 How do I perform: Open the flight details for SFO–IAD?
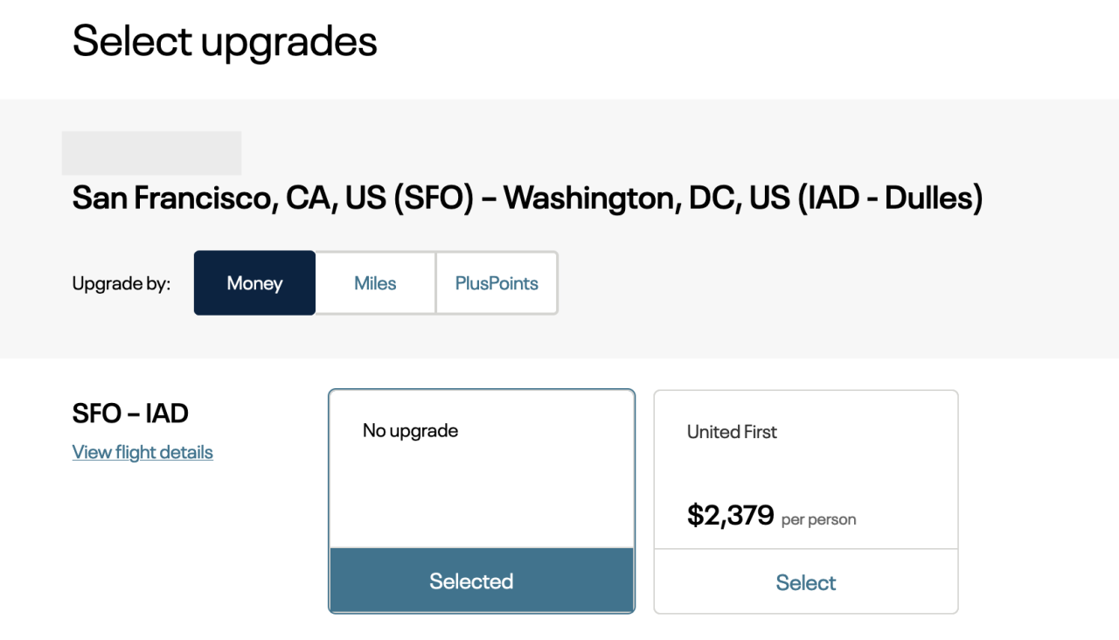tap(142, 452)
